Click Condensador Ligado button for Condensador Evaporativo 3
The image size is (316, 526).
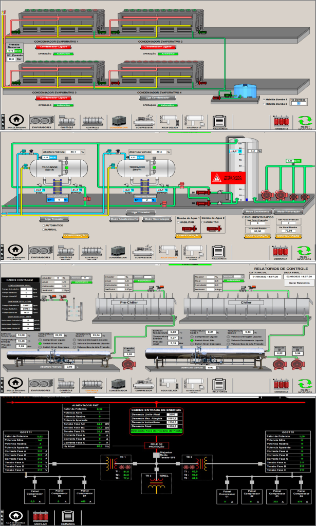pos(53,98)
